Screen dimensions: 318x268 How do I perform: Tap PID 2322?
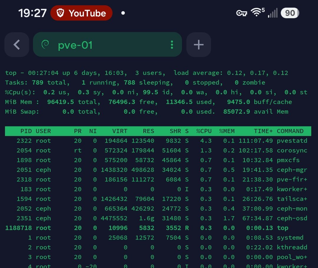pos(24,141)
